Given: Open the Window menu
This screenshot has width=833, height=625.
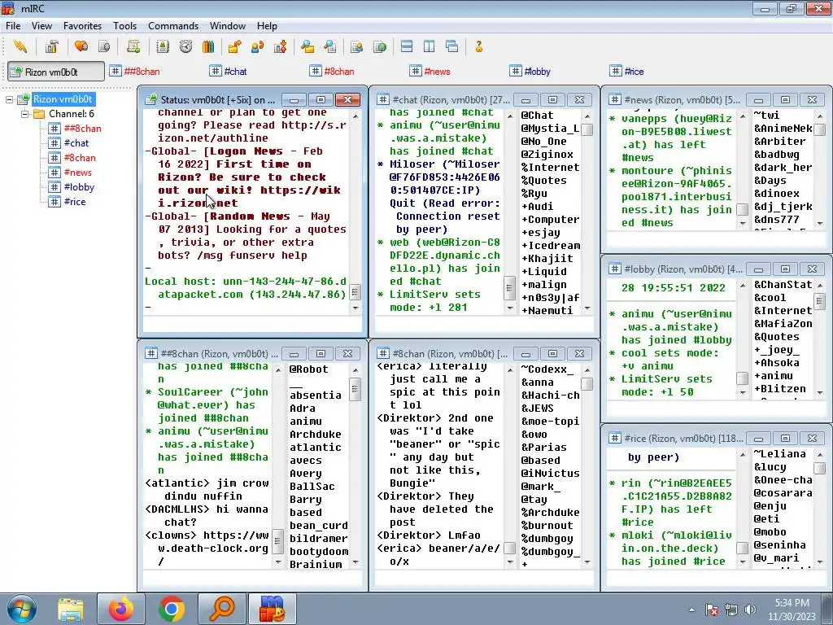Looking at the screenshot, I should (x=228, y=25).
